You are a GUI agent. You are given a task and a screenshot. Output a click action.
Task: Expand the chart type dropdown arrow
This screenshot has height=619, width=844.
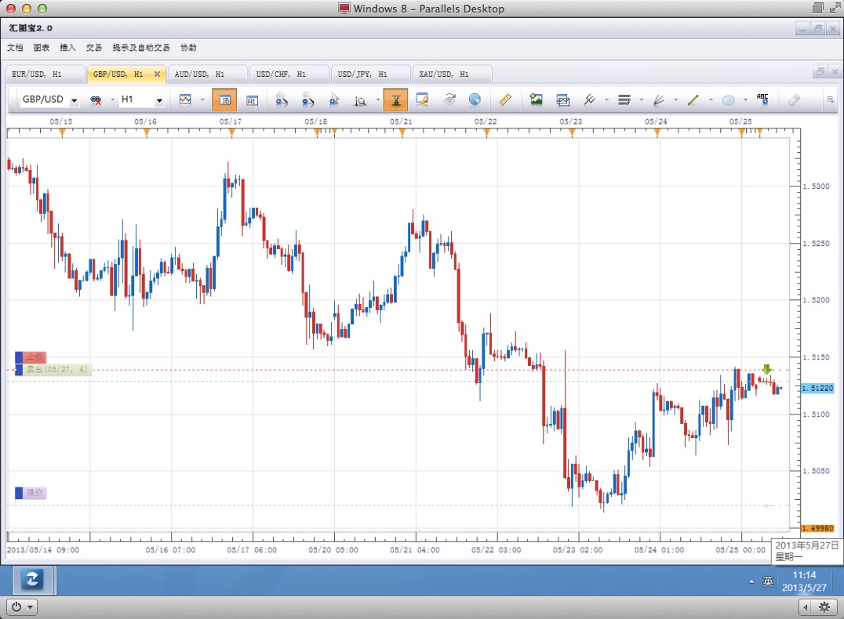coord(202,100)
